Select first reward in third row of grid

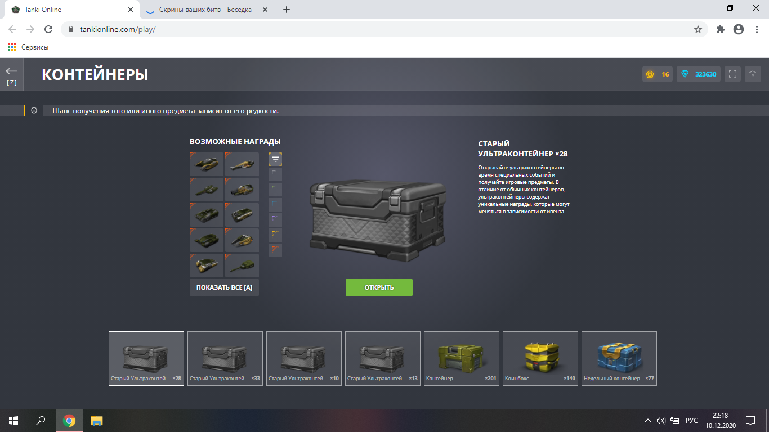(x=207, y=215)
